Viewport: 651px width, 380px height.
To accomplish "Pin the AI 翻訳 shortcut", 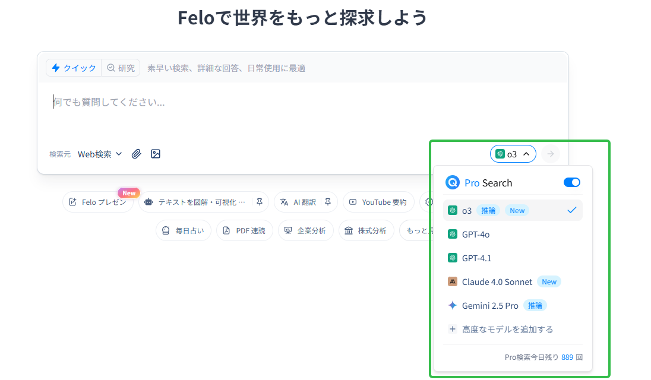I will [328, 202].
